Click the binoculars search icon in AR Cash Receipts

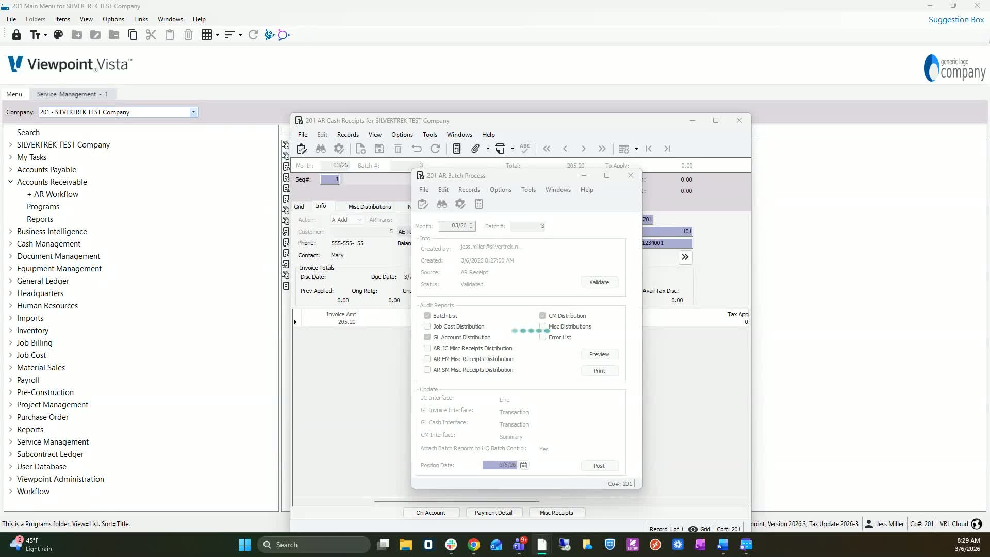[320, 149]
